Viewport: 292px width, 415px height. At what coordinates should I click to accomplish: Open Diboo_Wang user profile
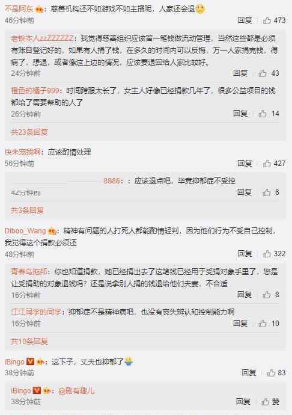(x=25, y=231)
